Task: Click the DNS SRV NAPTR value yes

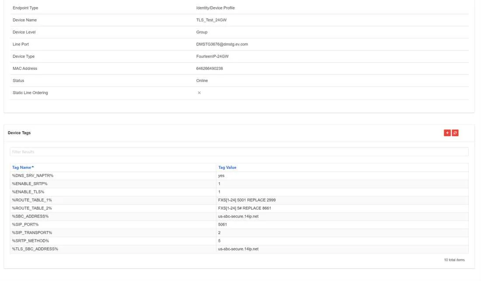Action: coord(221,176)
